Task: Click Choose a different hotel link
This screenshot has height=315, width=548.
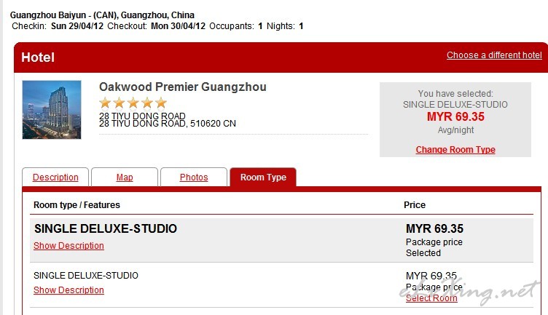Action: tap(494, 55)
